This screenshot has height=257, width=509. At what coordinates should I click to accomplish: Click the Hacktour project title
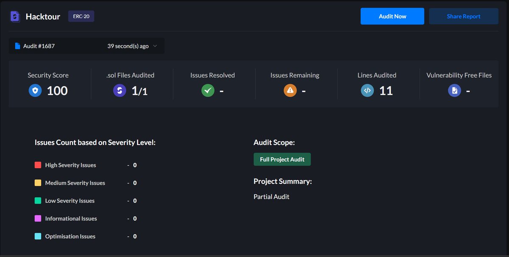tap(43, 16)
